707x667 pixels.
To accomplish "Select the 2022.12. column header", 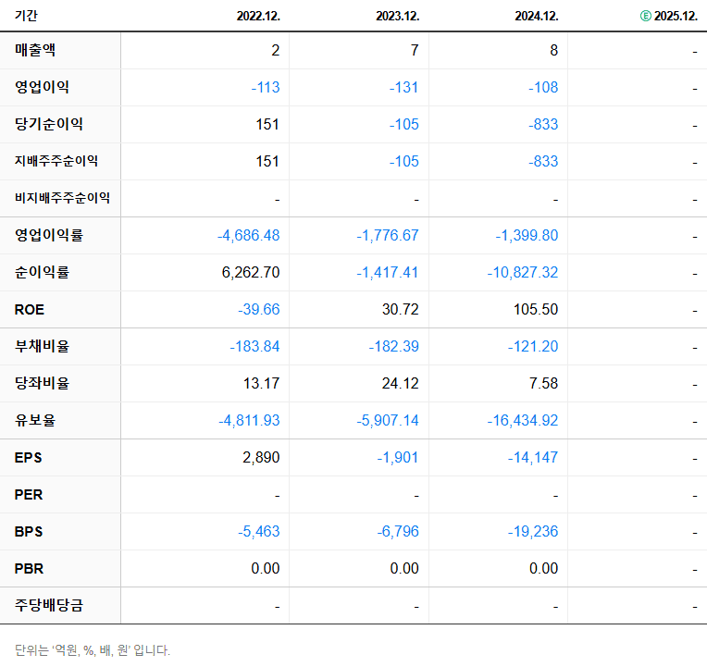I will click(x=258, y=17).
